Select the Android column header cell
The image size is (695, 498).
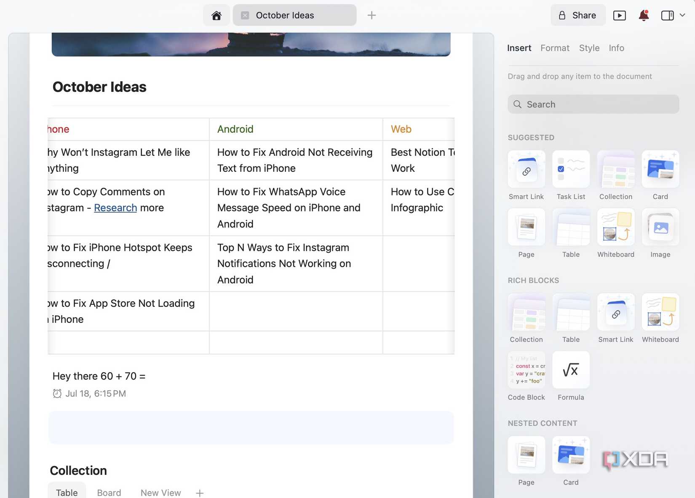(x=296, y=129)
